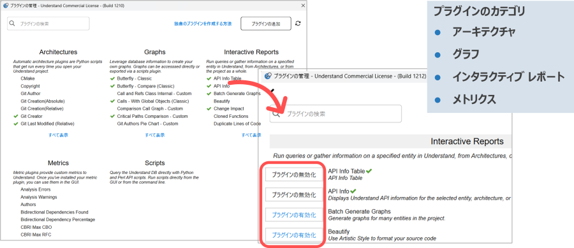Enable the Beautify plugin

pos(294,235)
